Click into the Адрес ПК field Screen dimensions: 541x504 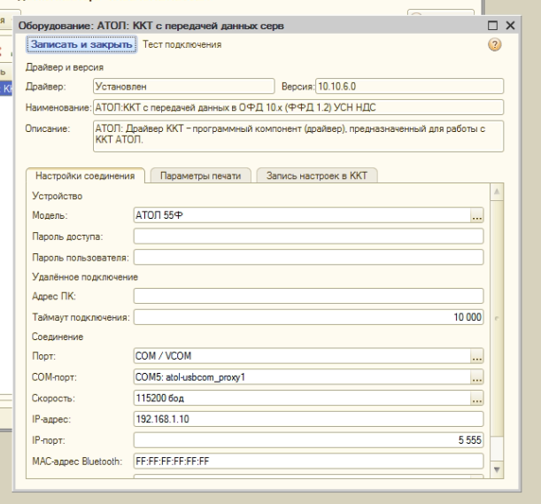pyautogui.click(x=308, y=296)
